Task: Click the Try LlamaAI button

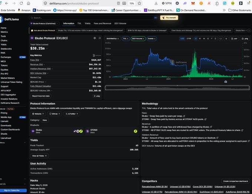Action: click(x=169, y=18)
